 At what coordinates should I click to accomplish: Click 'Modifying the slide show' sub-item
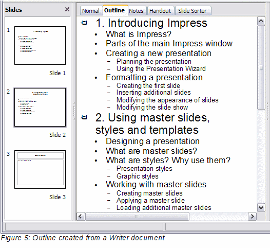[152, 108]
